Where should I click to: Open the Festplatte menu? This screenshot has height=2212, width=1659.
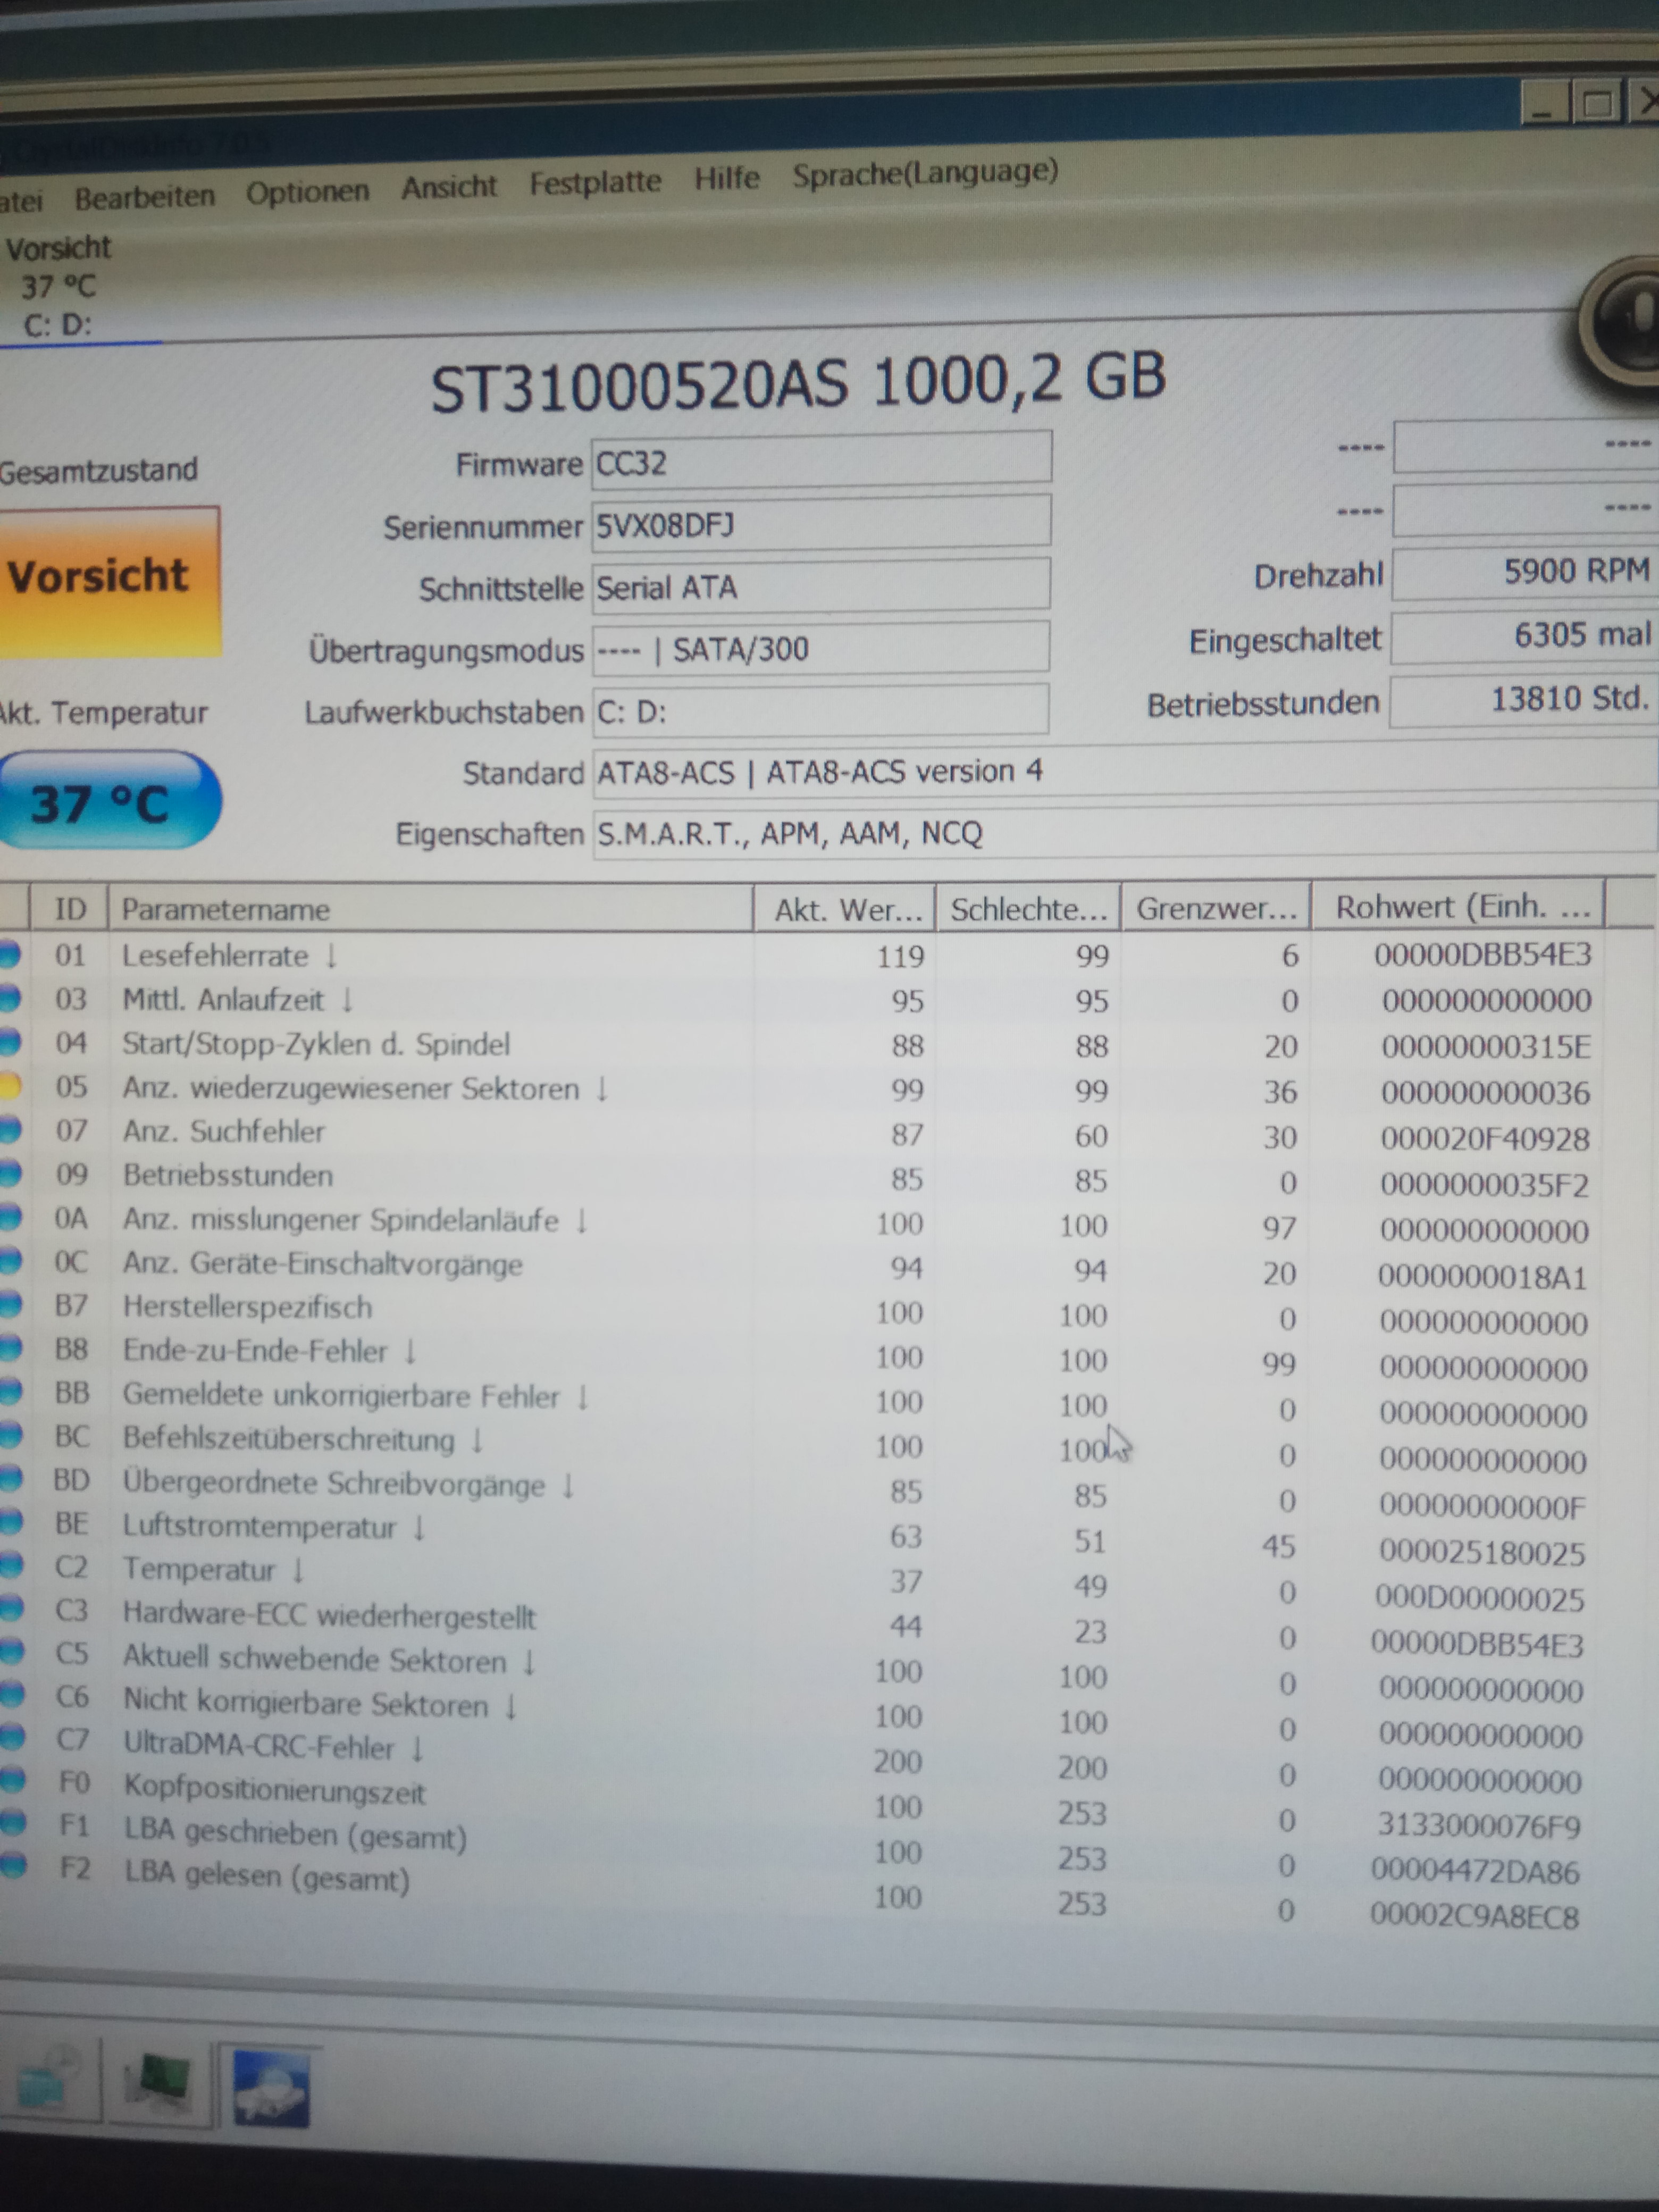[595, 182]
